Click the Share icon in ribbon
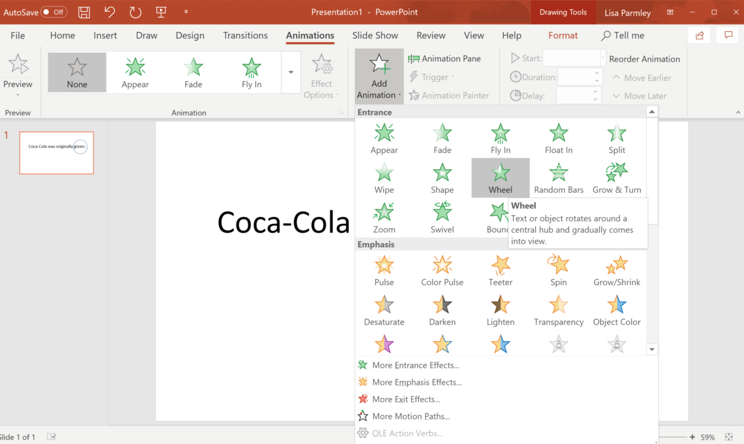 pos(699,35)
